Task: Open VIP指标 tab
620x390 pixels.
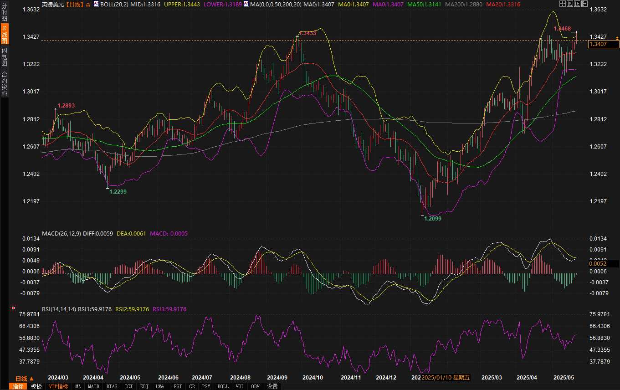Action: click(58, 386)
